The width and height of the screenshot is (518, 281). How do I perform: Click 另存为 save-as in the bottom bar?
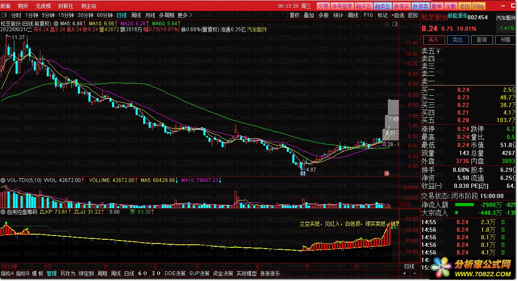pyautogui.click(x=67, y=274)
